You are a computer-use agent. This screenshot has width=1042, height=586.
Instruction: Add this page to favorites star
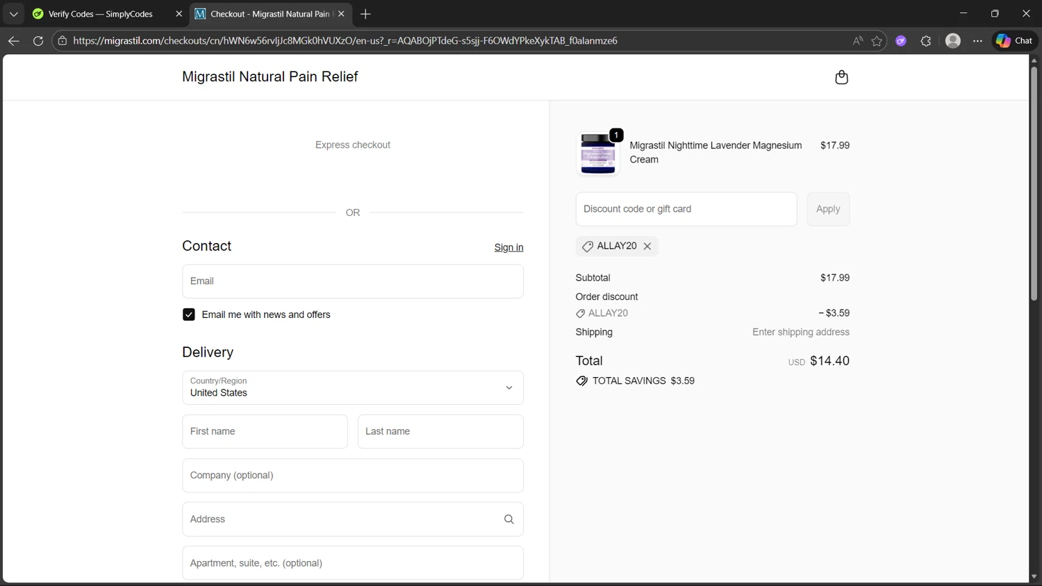pos(877,41)
